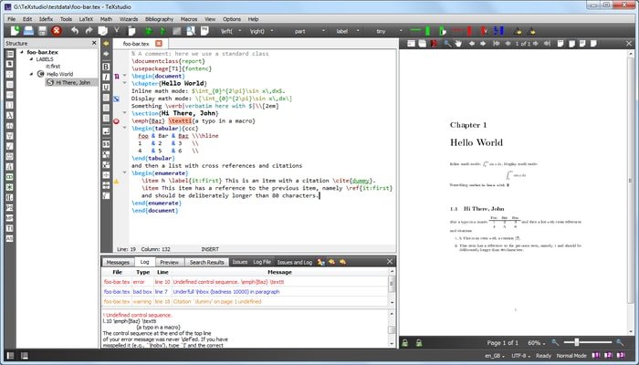Go to last page in PDF viewer
639x365 pixels.
click(548, 44)
